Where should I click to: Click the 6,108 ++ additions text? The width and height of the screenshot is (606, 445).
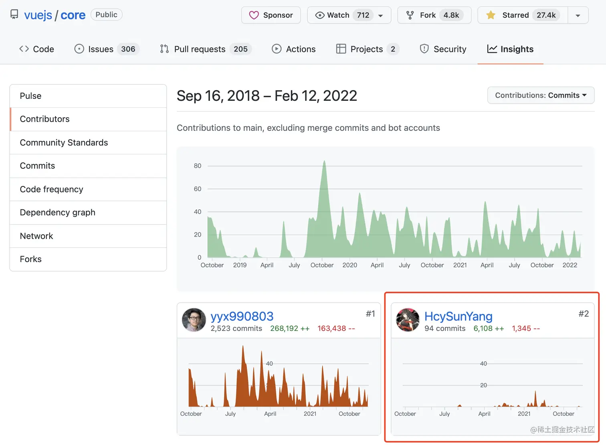489,329
